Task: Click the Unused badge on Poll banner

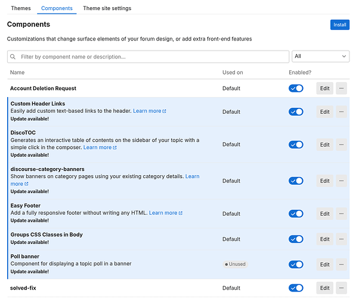Action: (x=235, y=264)
